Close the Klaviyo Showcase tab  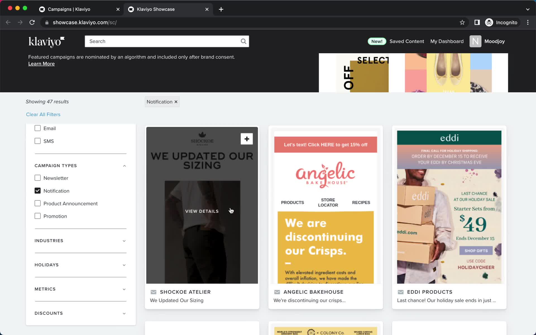click(x=207, y=9)
